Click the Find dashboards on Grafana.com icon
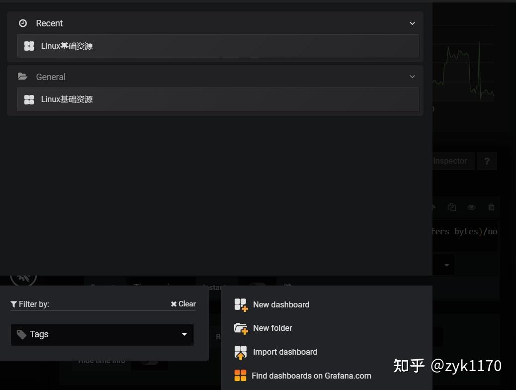Viewport: 516px width, 390px height. (x=241, y=376)
